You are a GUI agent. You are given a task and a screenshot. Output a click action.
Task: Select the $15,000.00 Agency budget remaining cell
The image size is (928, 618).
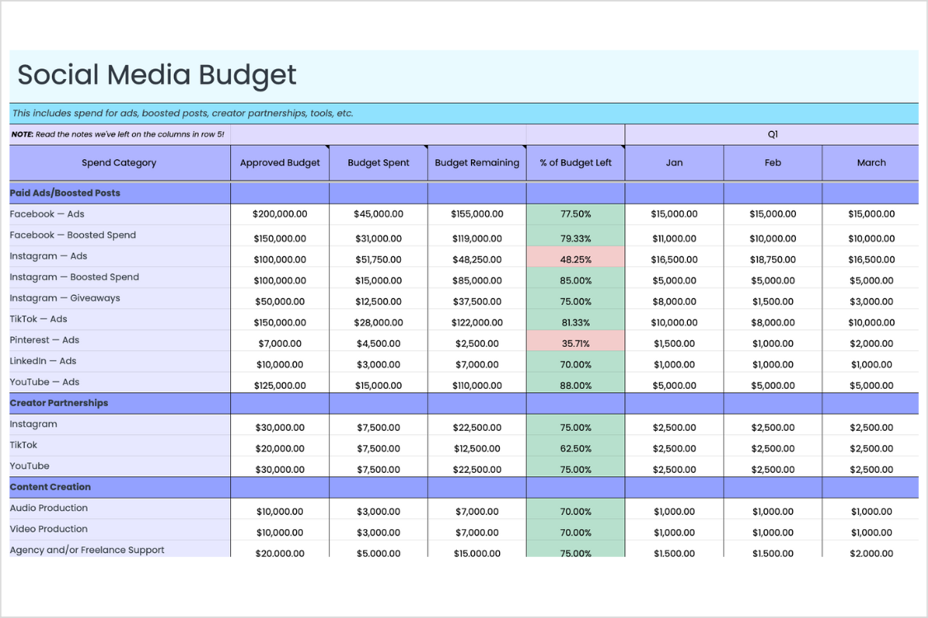477,550
